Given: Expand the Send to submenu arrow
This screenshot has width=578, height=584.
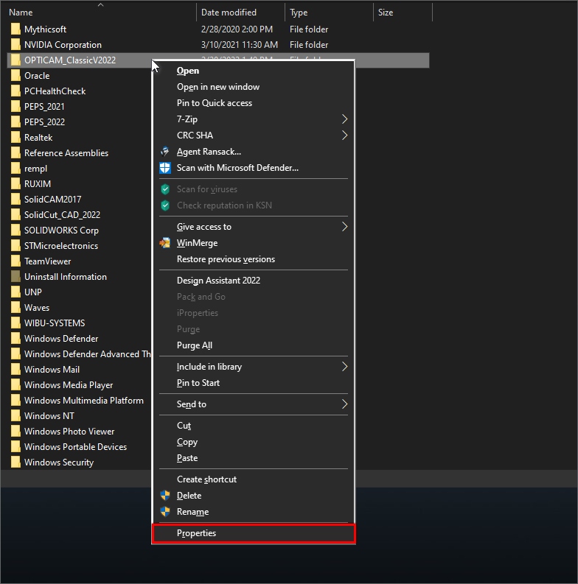Looking at the screenshot, I should click(x=344, y=404).
